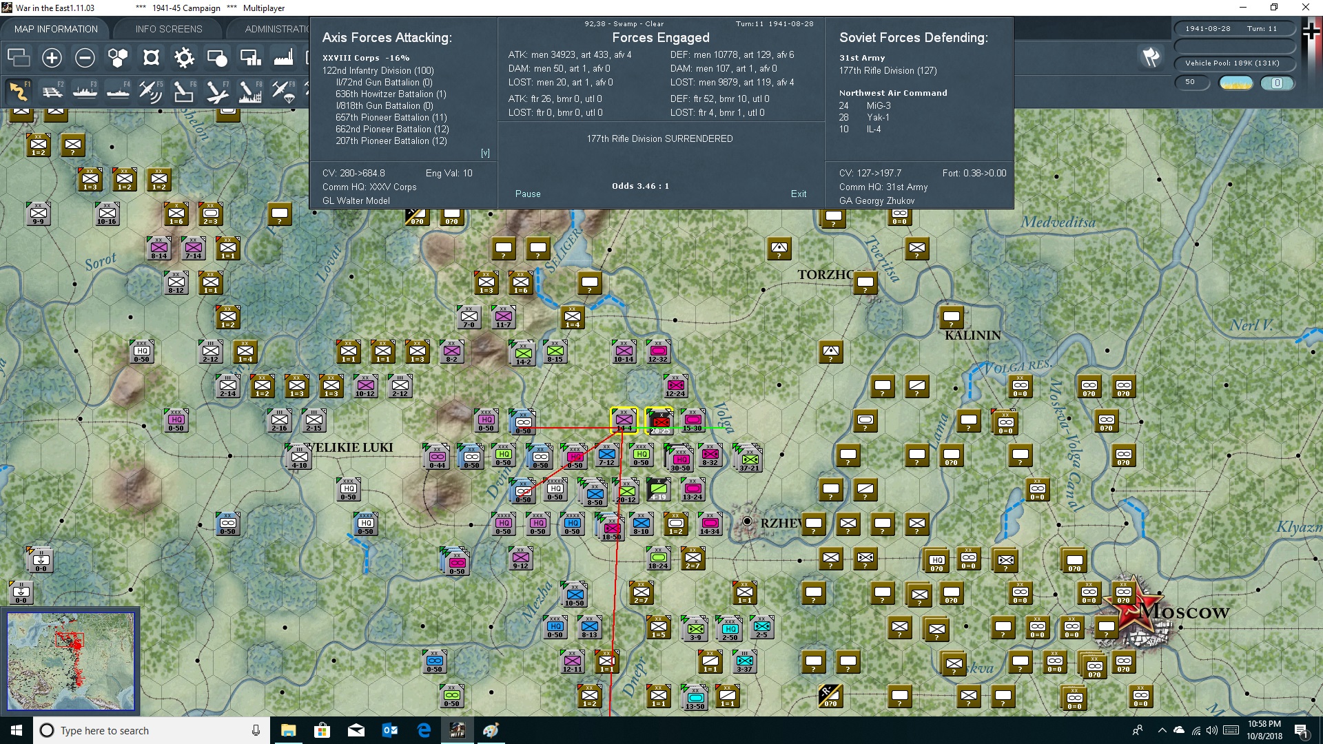The height and width of the screenshot is (744, 1323).
Task: Select Air Transport mode (F9) parachute icon
Action: pyautogui.click(x=283, y=91)
